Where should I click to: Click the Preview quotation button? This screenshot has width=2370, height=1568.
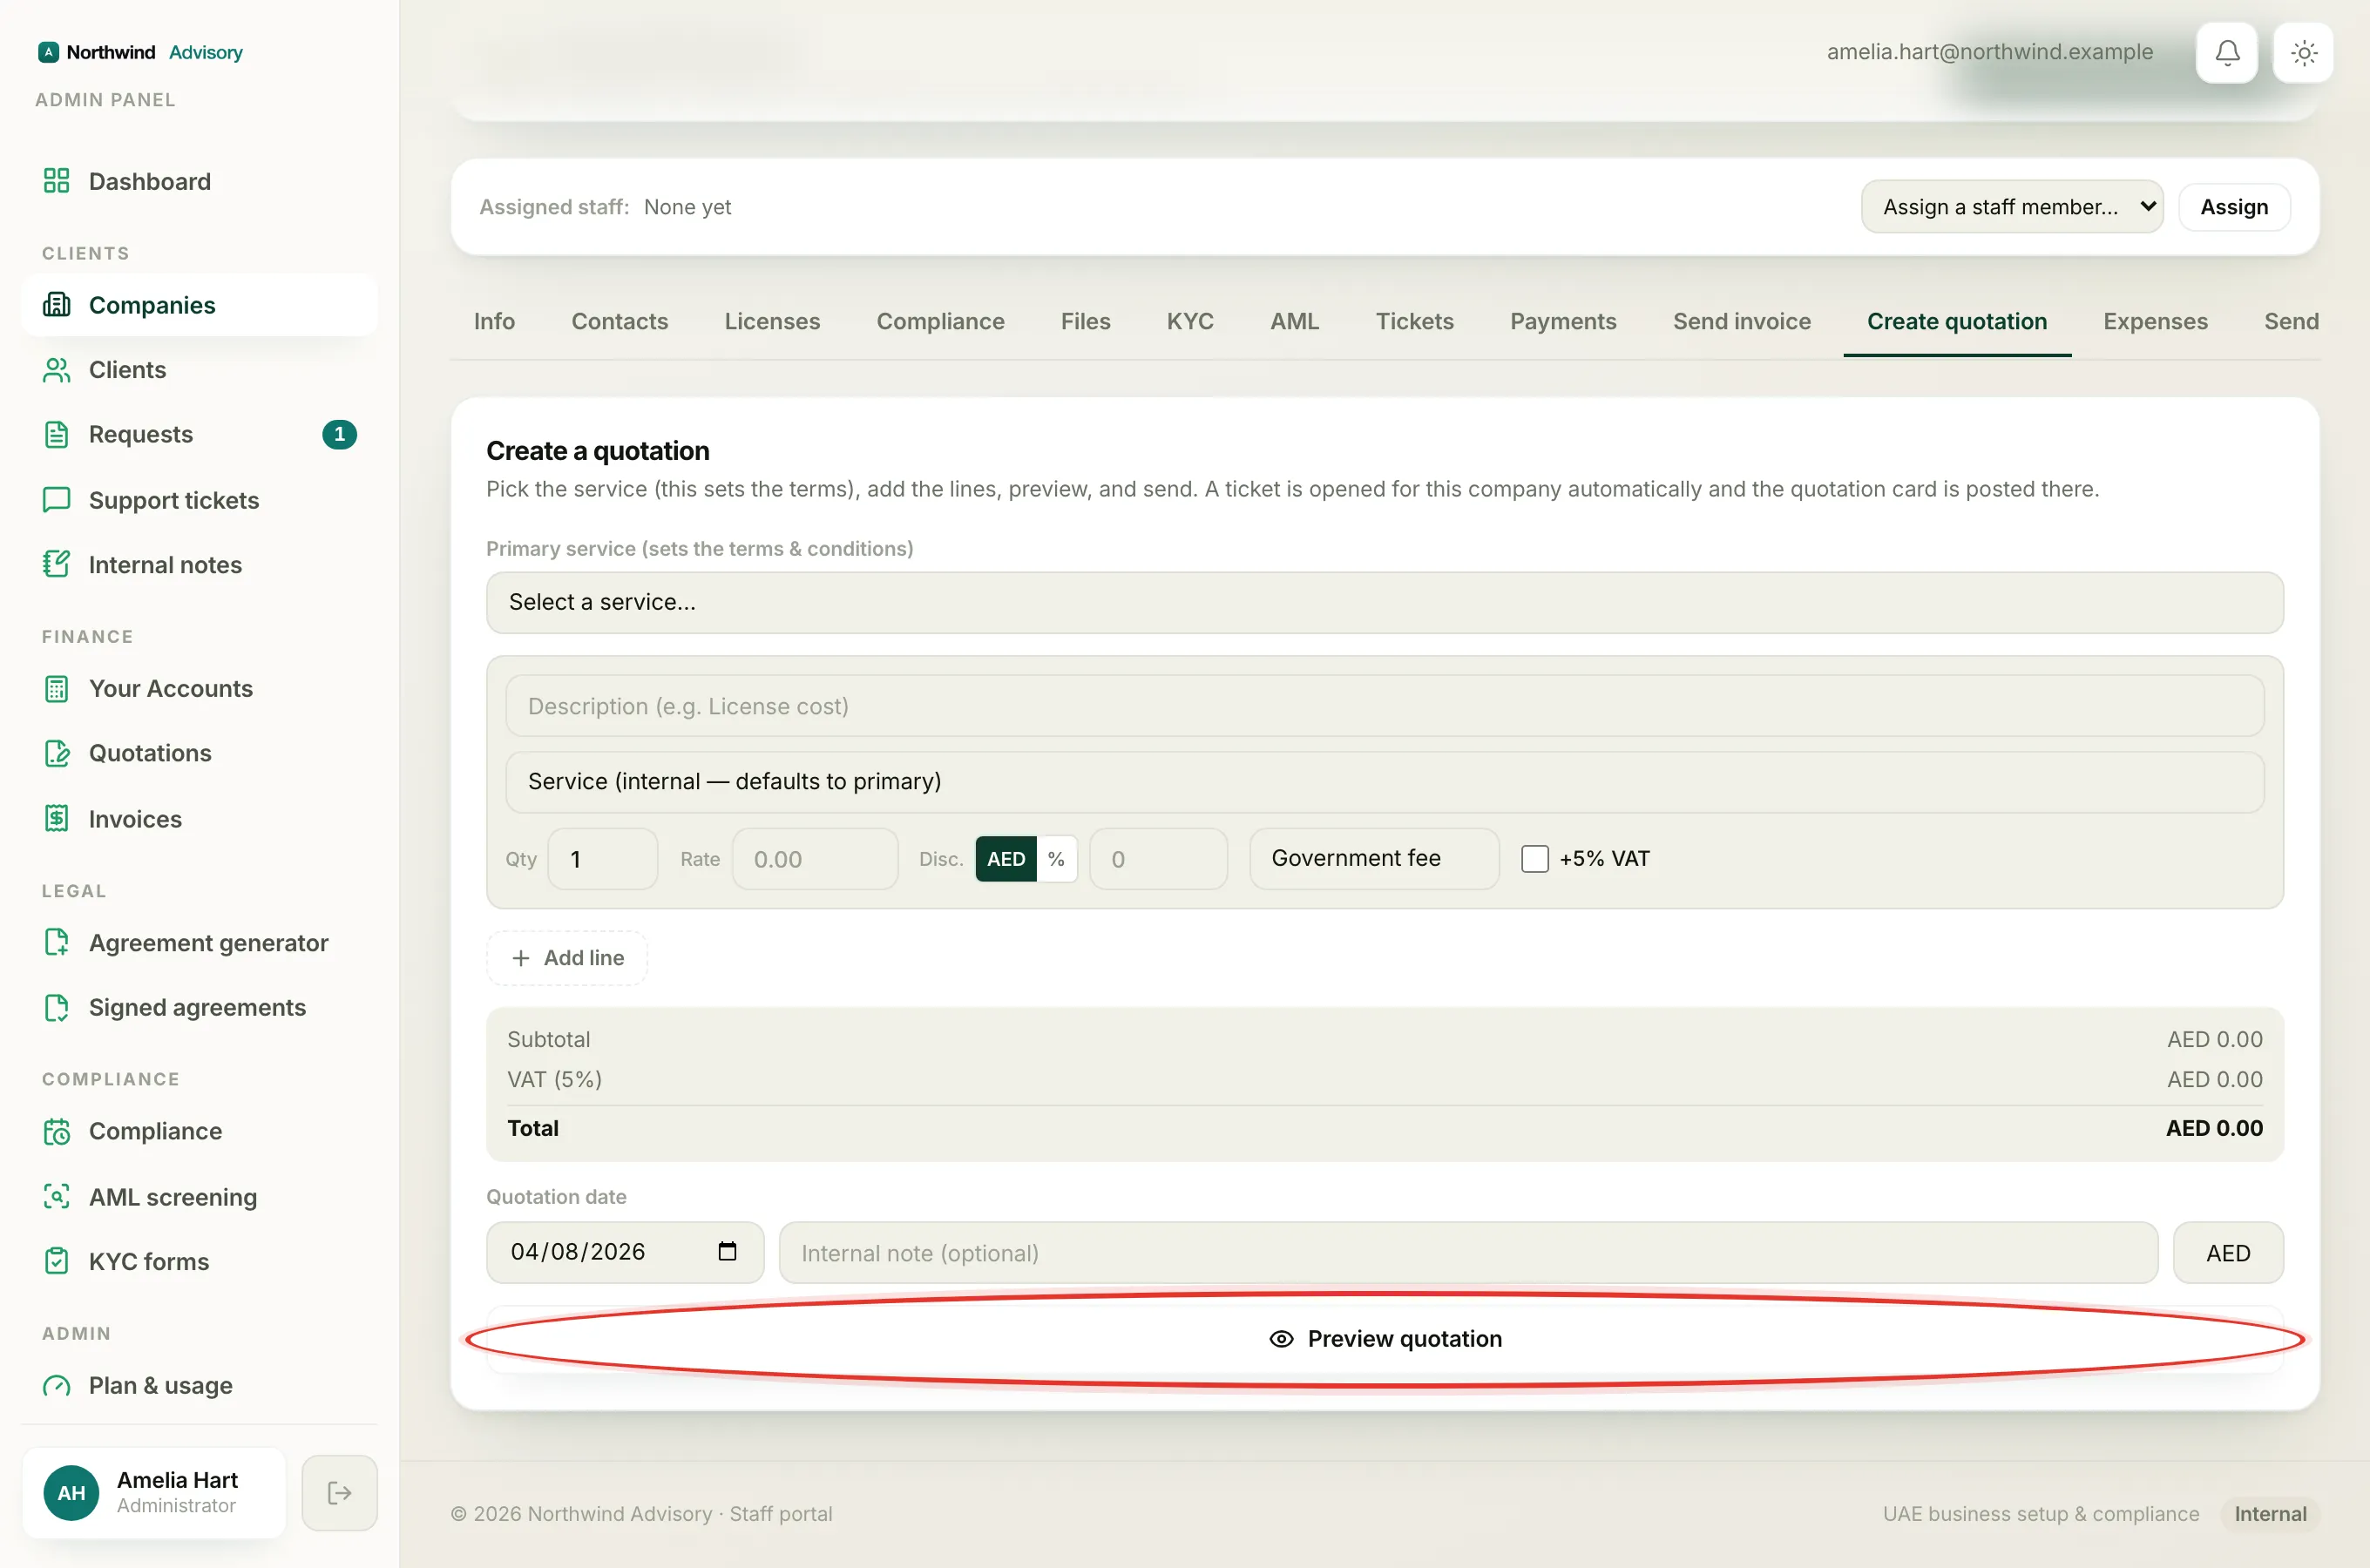(1385, 1339)
